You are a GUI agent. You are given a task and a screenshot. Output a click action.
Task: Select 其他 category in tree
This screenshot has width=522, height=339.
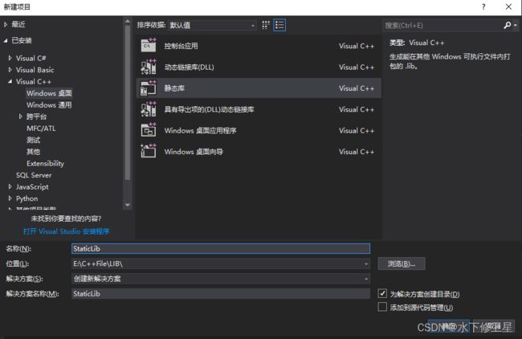tap(33, 152)
